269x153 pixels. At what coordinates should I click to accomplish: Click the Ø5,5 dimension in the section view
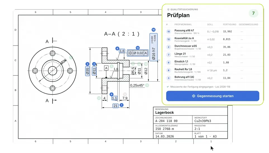[x=133, y=71]
